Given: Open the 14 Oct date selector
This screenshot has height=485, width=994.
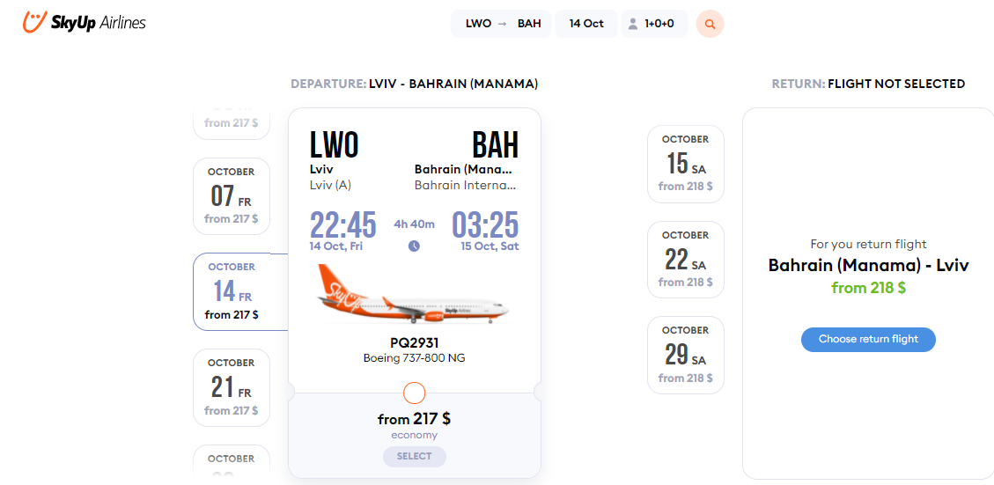Looking at the screenshot, I should [x=586, y=24].
